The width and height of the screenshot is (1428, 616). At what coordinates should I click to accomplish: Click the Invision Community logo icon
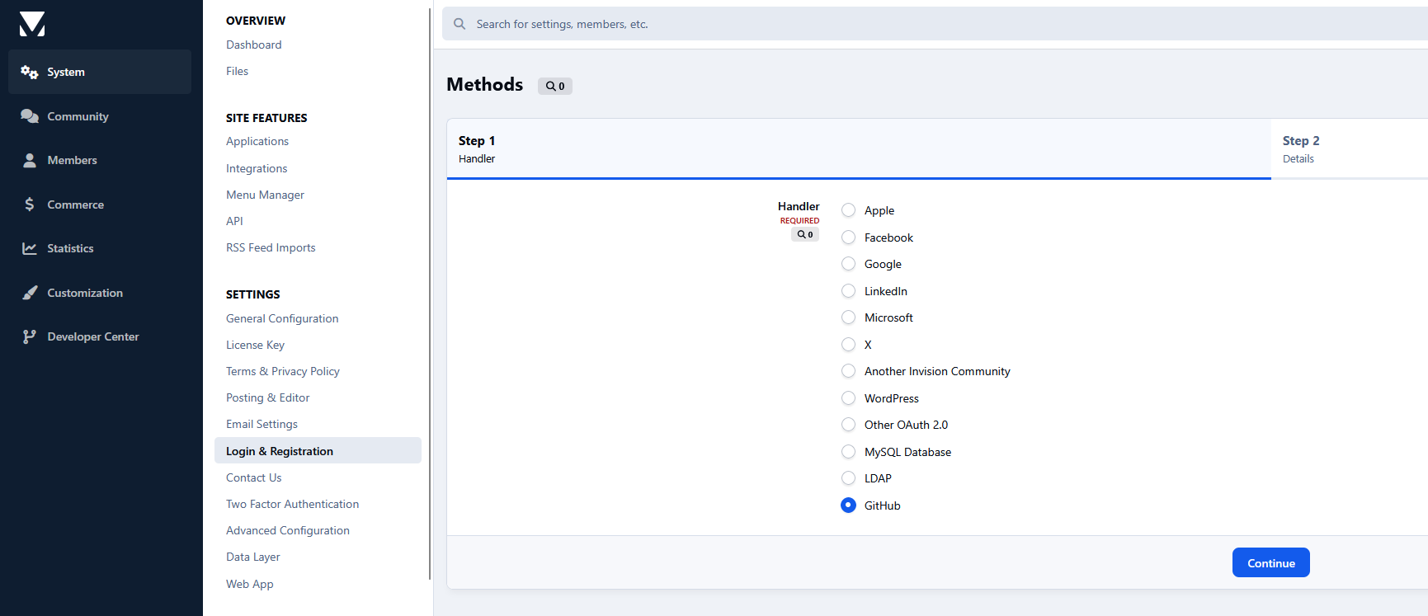pos(32,24)
